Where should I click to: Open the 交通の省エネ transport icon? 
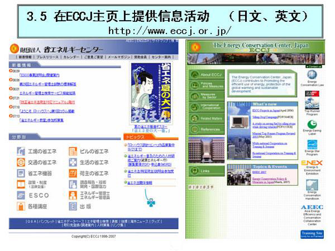click(x=21, y=162)
